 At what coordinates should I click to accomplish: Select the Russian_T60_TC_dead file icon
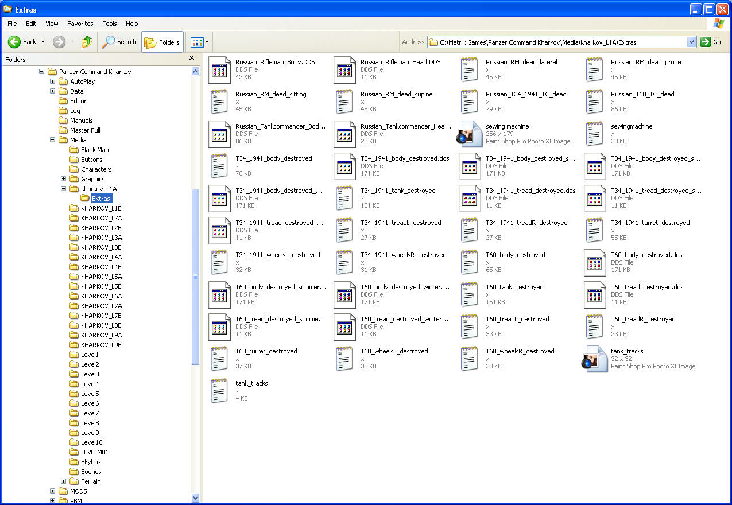[x=595, y=102]
